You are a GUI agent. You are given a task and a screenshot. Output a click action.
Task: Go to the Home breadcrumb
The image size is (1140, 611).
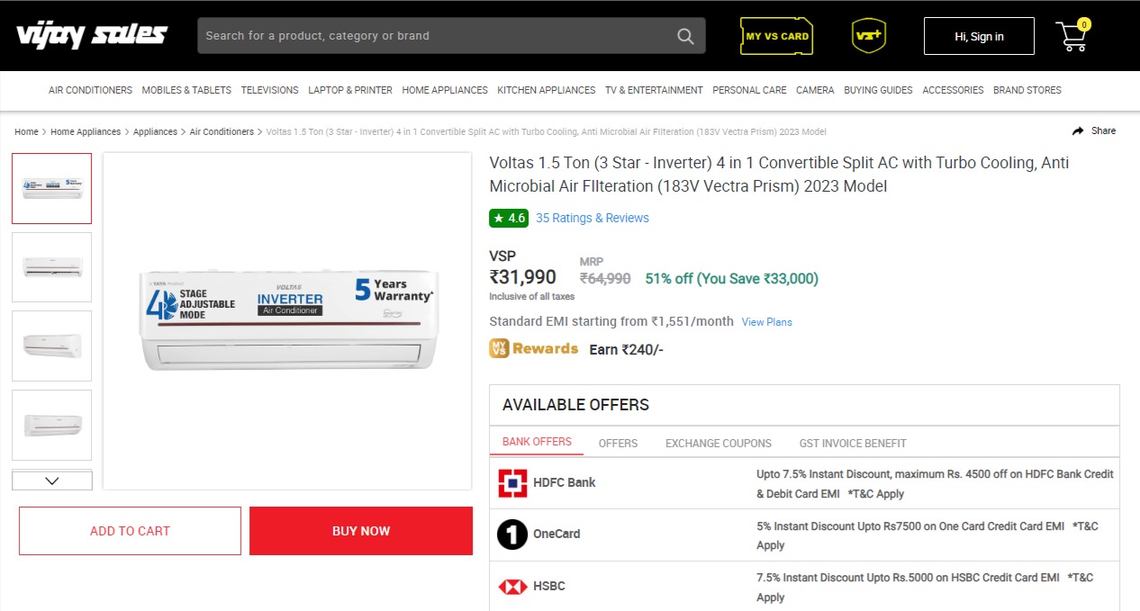point(26,131)
